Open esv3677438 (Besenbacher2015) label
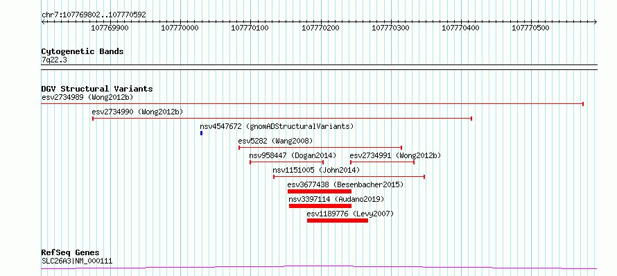Image resolution: width=617 pixels, height=276 pixels. 345,184
